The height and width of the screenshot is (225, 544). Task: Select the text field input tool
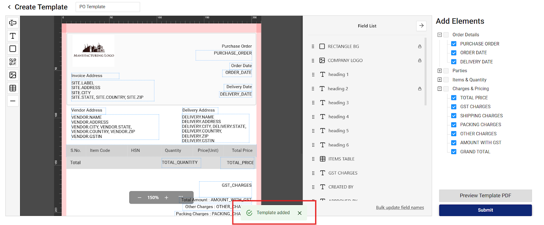tap(13, 23)
